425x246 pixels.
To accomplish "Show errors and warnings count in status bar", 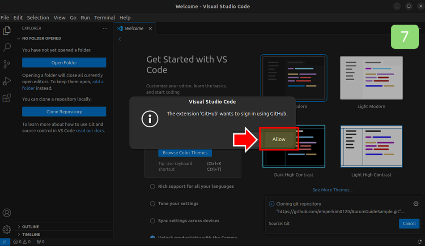I will [22, 242].
